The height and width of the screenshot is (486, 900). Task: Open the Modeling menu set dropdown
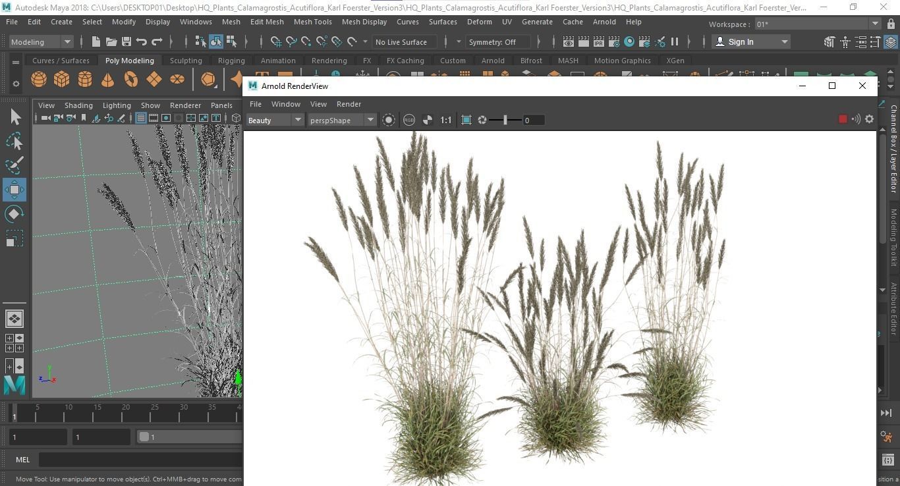click(41, 41)
